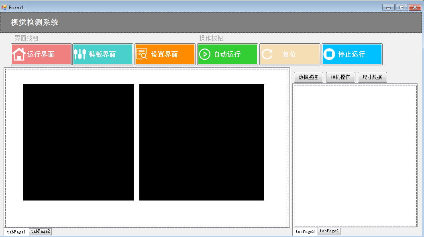Click the play circle icon on 自动运行
Screen dimensions: 424x237
205,54
